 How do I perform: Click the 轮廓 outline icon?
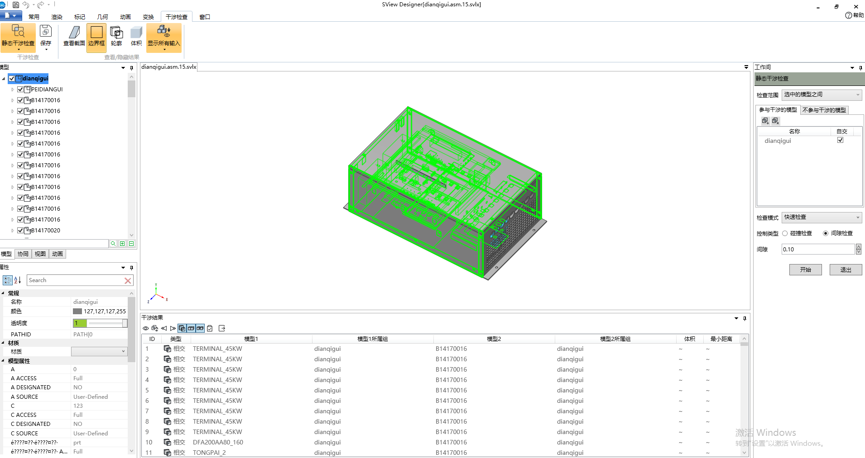tap(116, 36)
